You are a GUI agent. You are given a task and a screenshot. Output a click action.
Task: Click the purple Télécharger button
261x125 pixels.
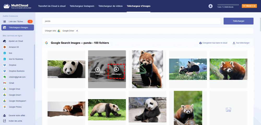tap(238, 21)
